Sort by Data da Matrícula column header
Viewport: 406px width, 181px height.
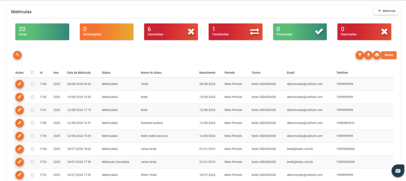pyautogui.click(x=79, y=73)
